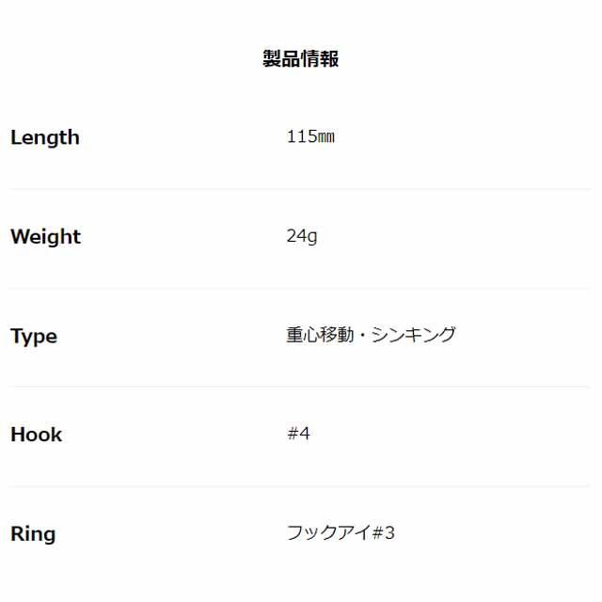This screenshot has height=602, width=602.
Task: Click the #4 hook size value
Action: (x=298, y=434)
